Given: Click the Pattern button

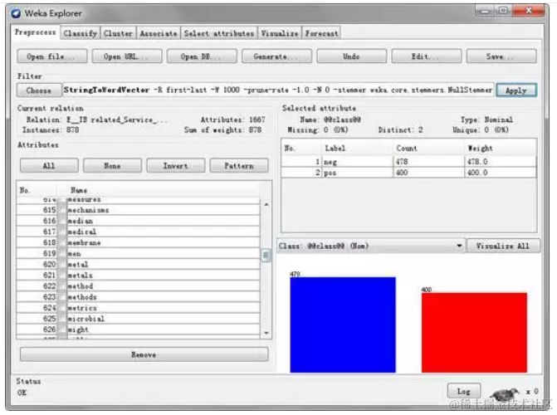Looking at the screenshot, I should (x=239, y=165).
